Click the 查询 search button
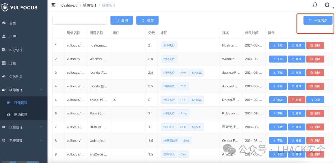This screenshot has width=336, height=163. (122, 20)
